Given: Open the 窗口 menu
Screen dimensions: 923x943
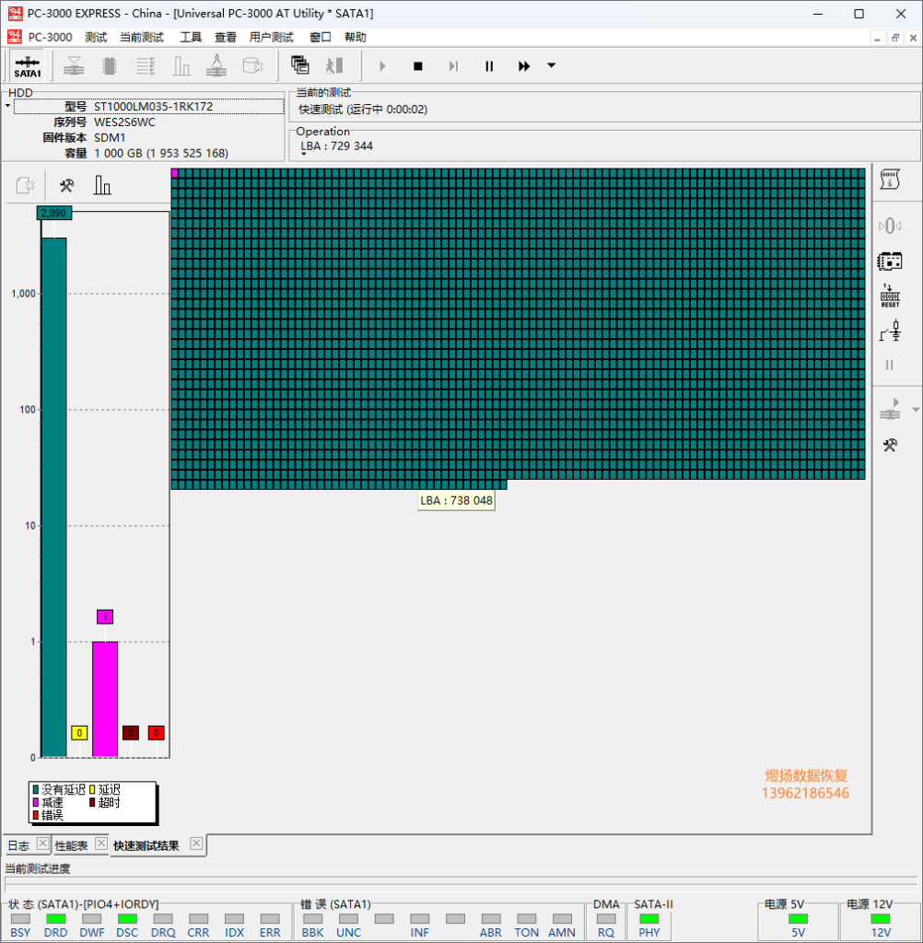Looking at the screenshot, I should pos(320,37).
